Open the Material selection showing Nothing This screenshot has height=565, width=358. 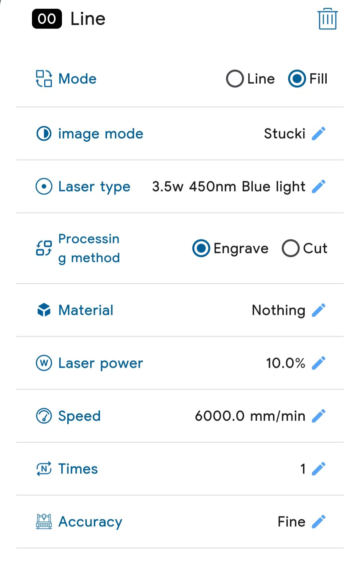coord(278,310)
